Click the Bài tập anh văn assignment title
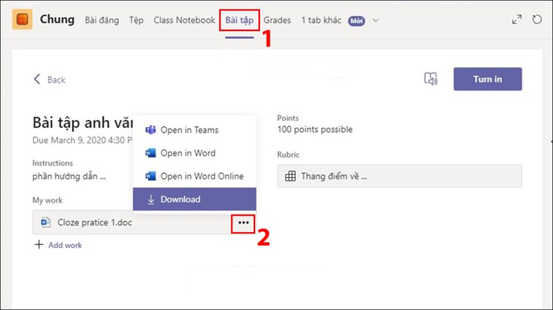The height and width of the screenshot is (310, 553). point(82,123)
